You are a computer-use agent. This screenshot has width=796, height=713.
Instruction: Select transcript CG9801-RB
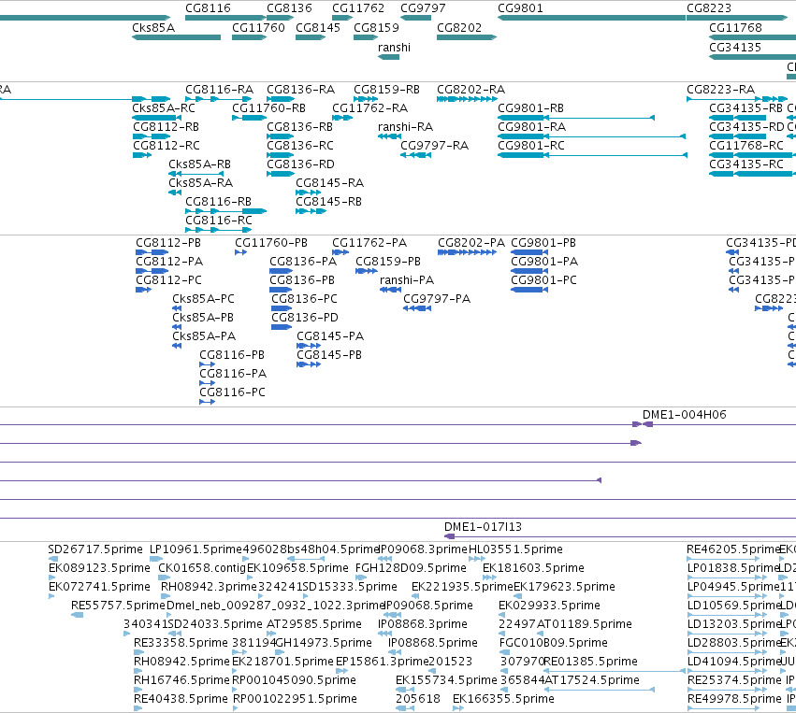530,108
